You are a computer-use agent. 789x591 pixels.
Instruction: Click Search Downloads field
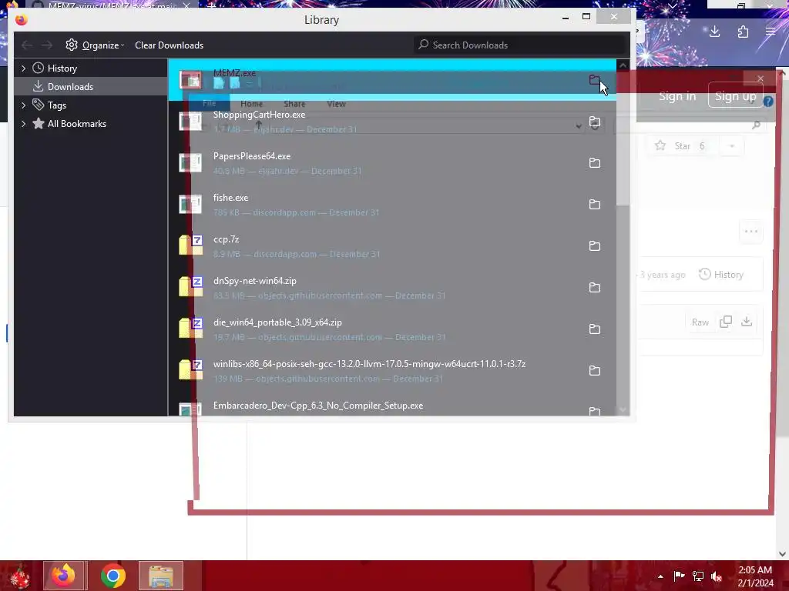pos(521,45)
